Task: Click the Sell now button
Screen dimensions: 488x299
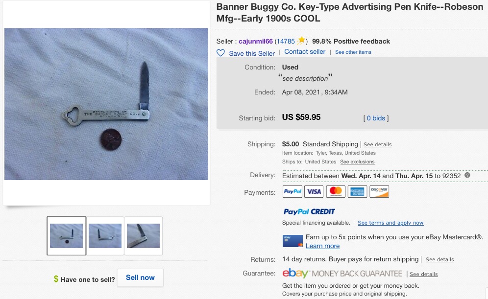Action: 140,277
